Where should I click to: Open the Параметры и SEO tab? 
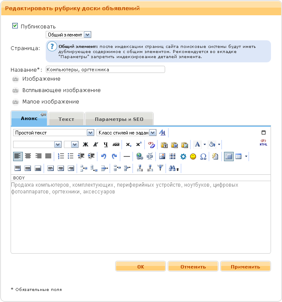[119, 119]
